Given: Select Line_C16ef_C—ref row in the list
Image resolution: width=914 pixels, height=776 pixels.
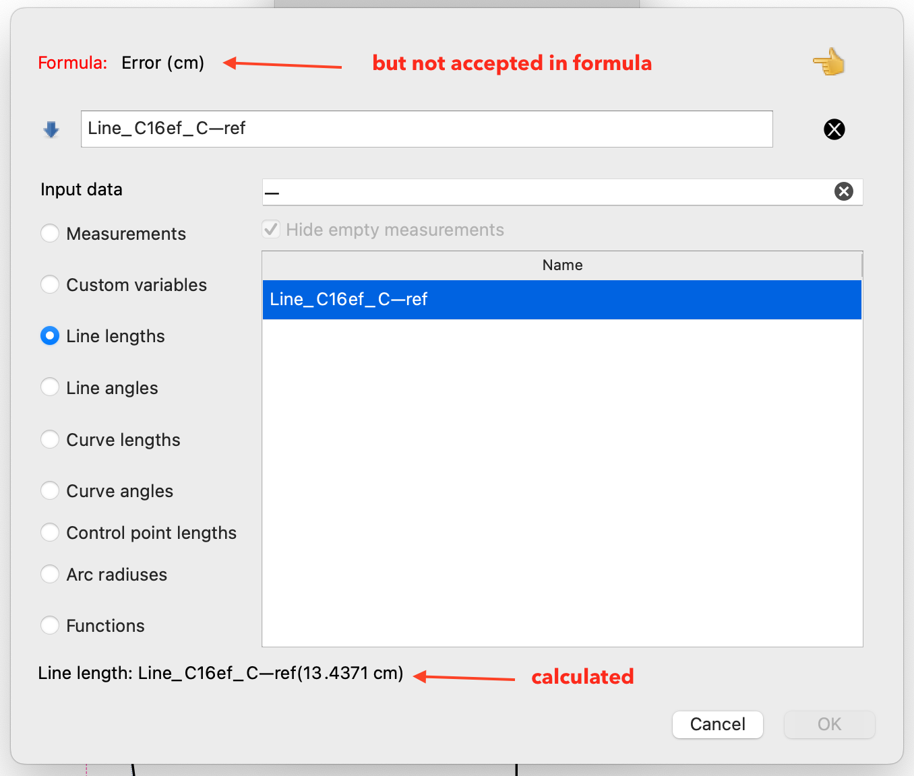Looking at the screenshot, I should click(561, 300).
